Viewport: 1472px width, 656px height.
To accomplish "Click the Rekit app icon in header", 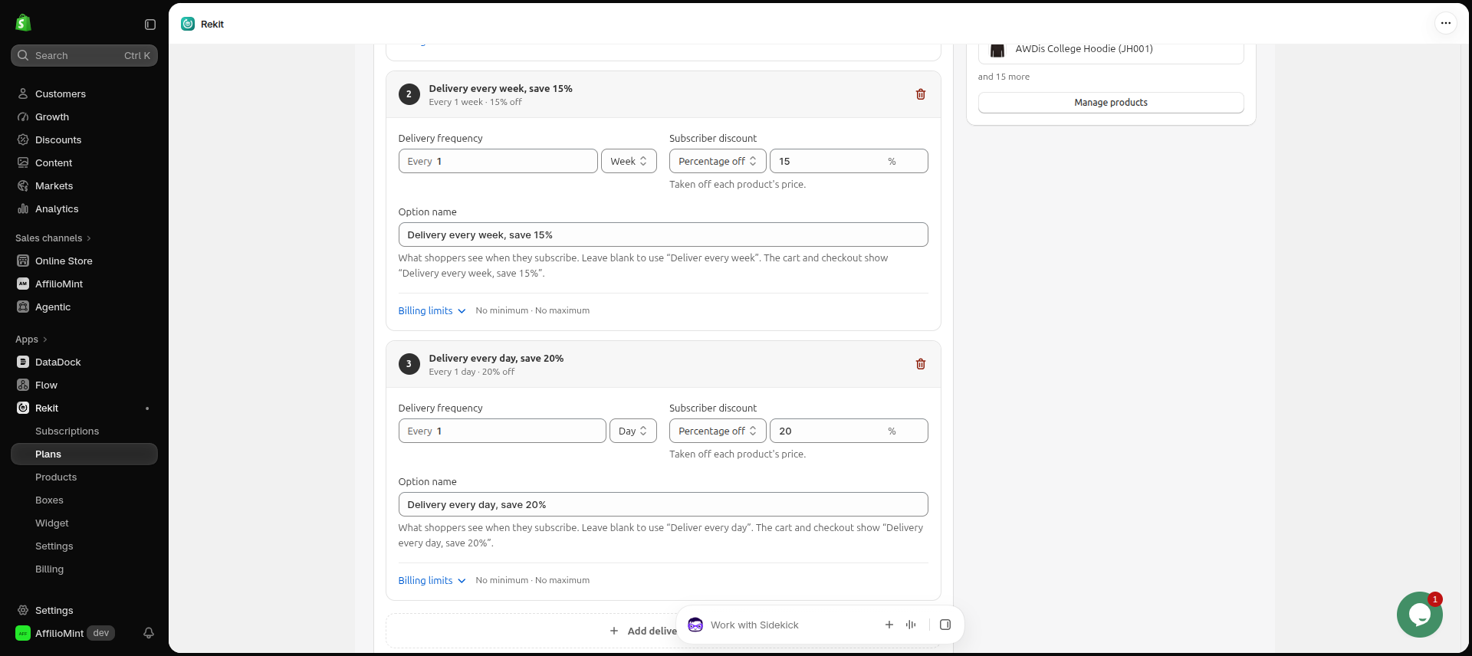I will 188,24.
